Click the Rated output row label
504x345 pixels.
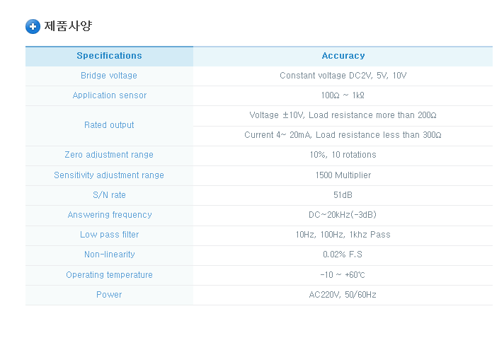point(109,125)
